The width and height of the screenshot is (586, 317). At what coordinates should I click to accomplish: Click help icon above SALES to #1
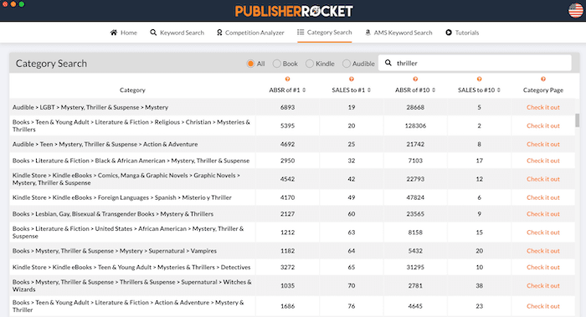pos(352,79)
